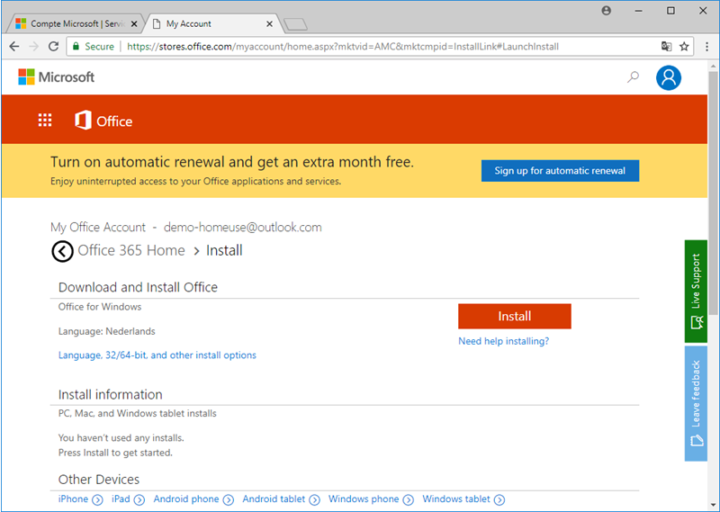Image resolution: width=720 pixels, height=512 pixels.
Task: Click Sign up for automatic renewal
Action: click(x=560, y=171)
